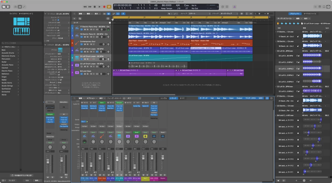Click the metronome icon in the control bar

[x=234, y=7]
